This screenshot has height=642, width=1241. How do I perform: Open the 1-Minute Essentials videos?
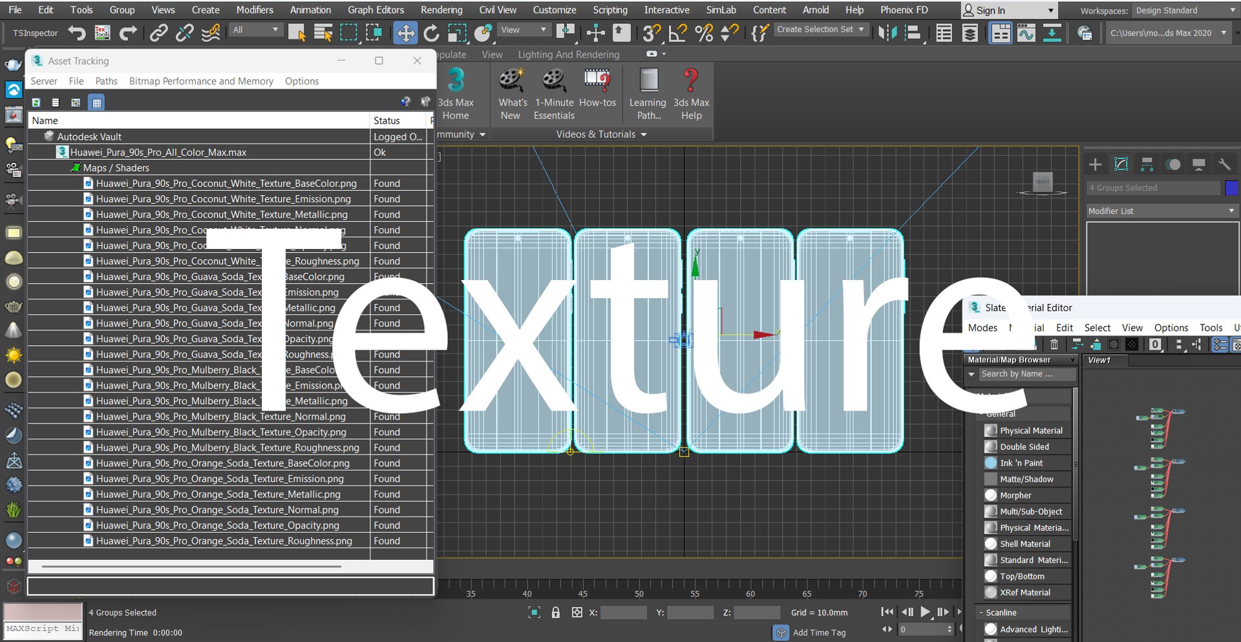[x=554, y=94]
